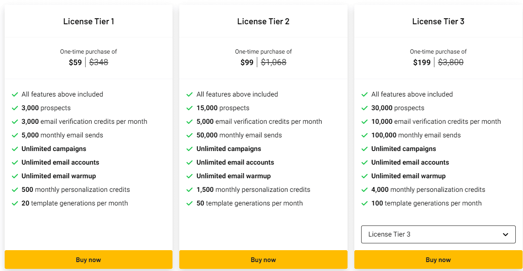Click the crossed-out $3,800 price

point(451,63)
